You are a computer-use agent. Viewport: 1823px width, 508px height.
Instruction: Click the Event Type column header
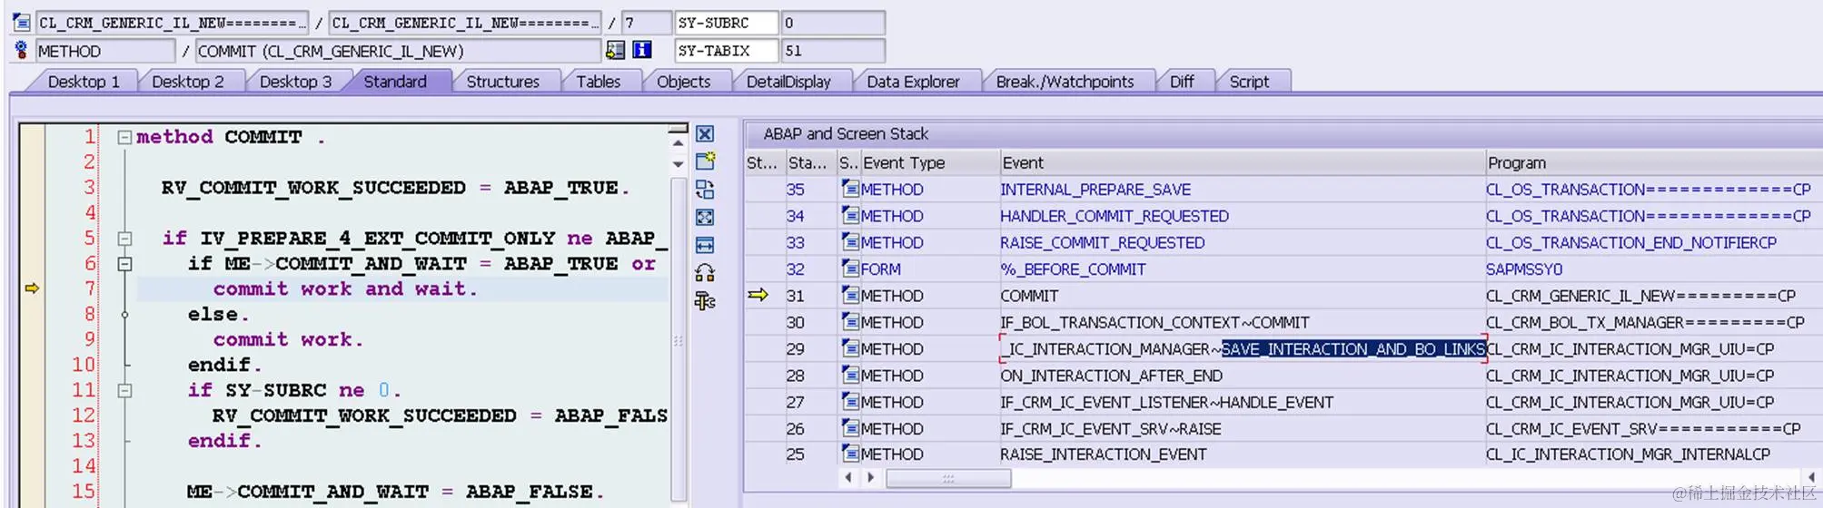930,162
